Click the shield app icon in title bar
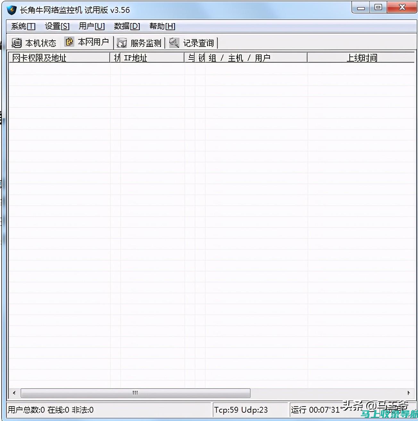Viewport: 418px width, 421px height. (x=12, y=10)
